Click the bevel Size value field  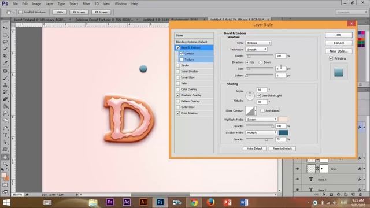[x=280, y=69]
